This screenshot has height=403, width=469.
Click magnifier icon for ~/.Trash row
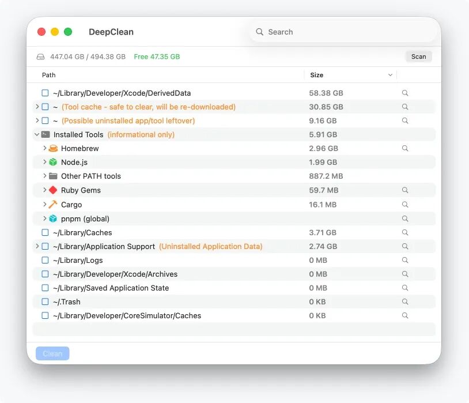click(x=405, y=302)
